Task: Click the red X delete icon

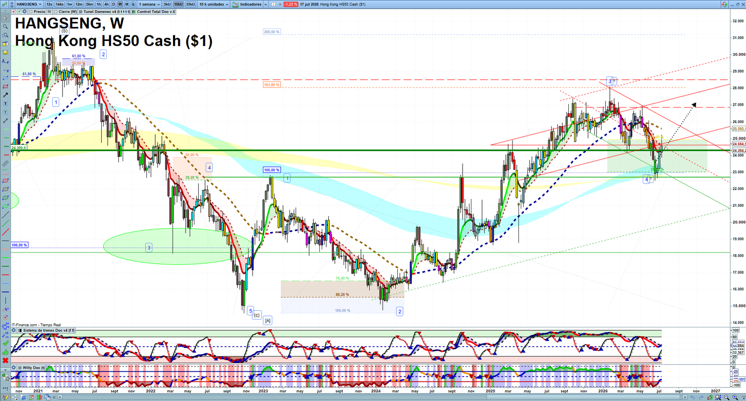Action: [x=5, y=360]
